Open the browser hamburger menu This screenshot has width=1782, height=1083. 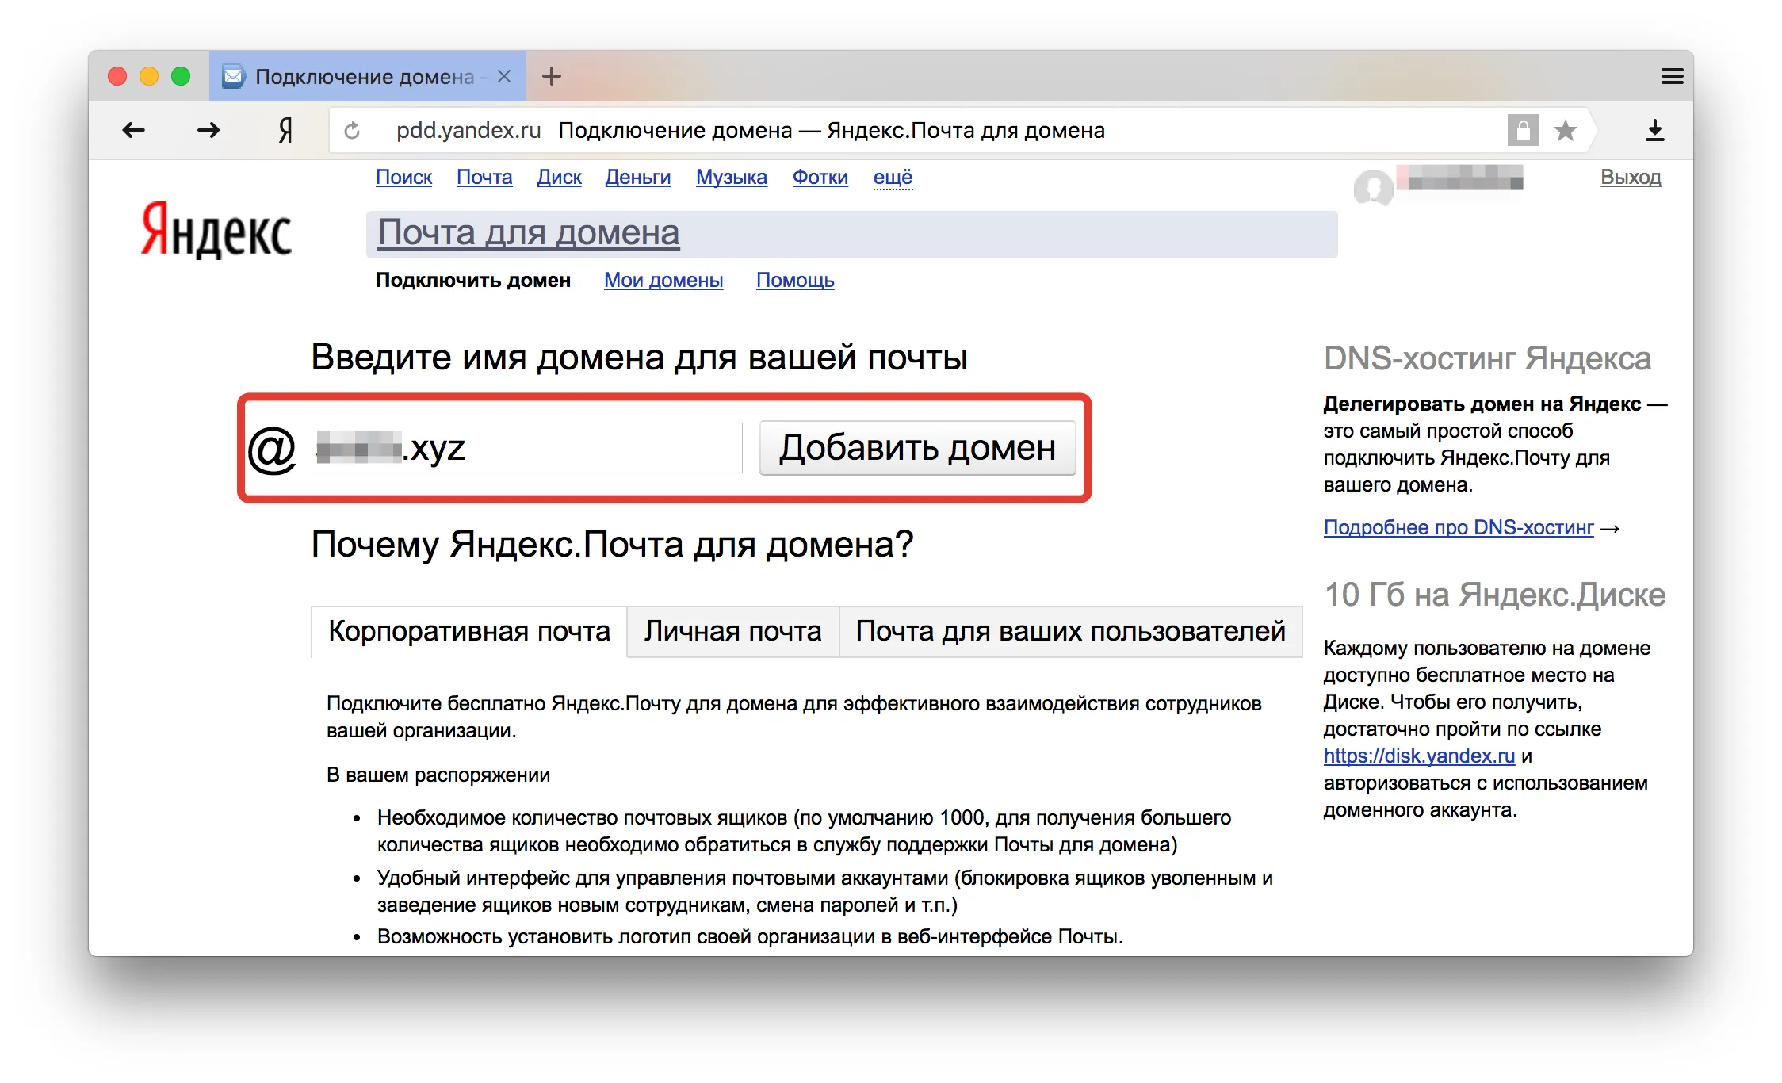click(x=1673, y=76)
